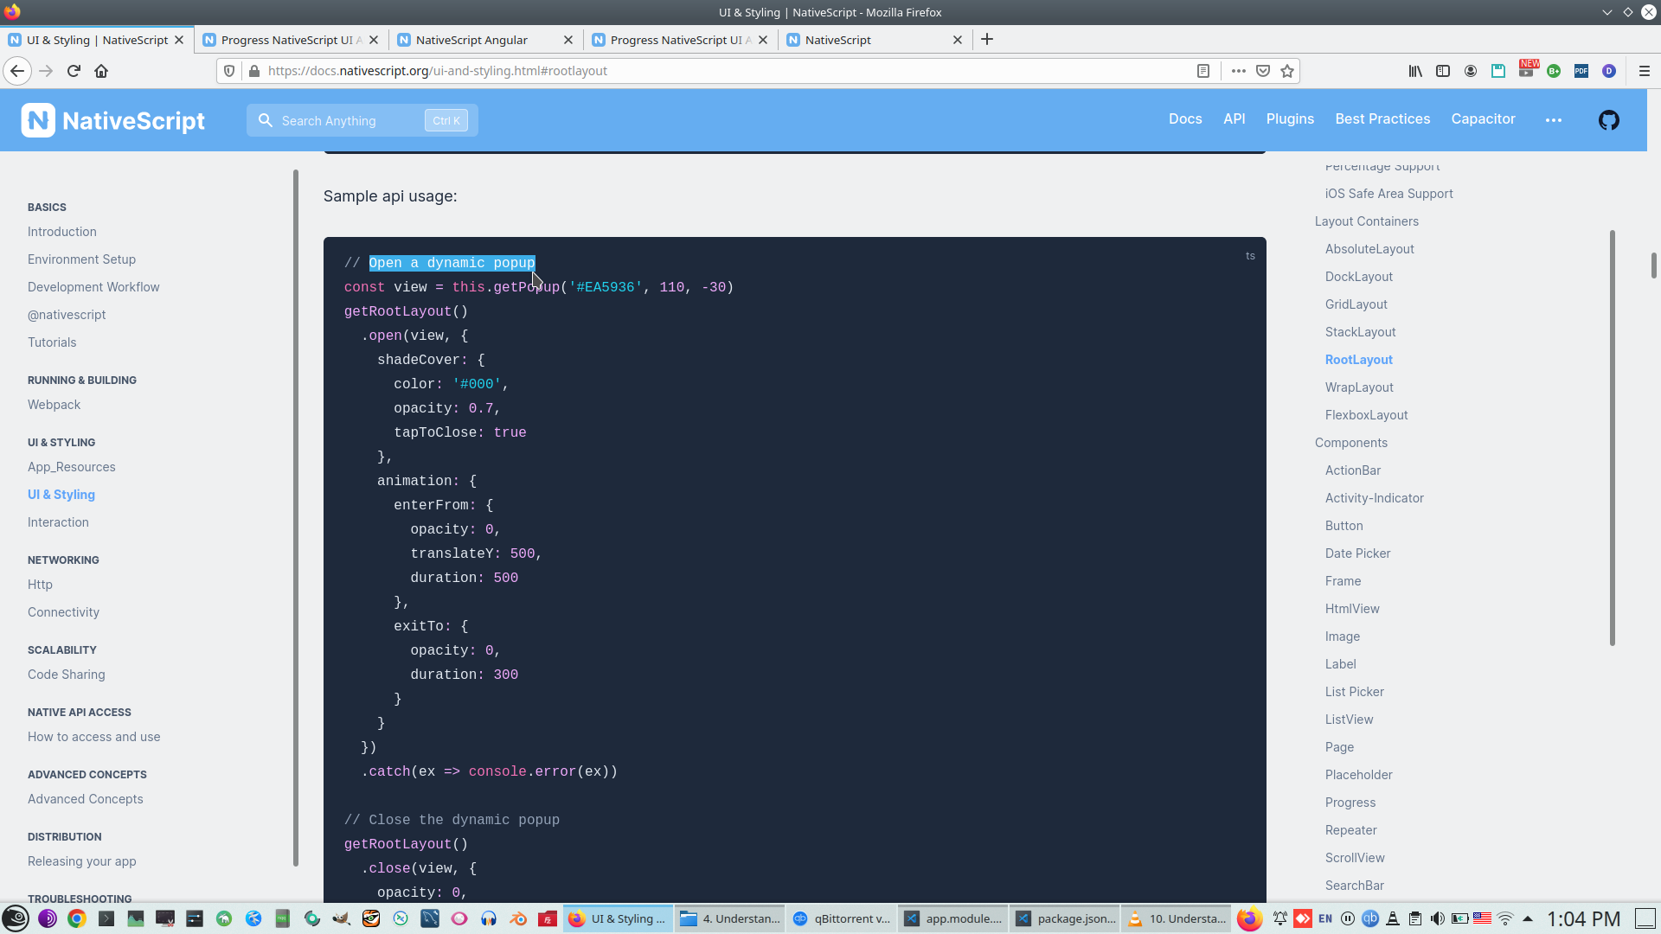Image resolution: width=1661 pixels, height=934 pixels.
Task: Toggle the Firefox sidebar view
Action: (1443, 71)
